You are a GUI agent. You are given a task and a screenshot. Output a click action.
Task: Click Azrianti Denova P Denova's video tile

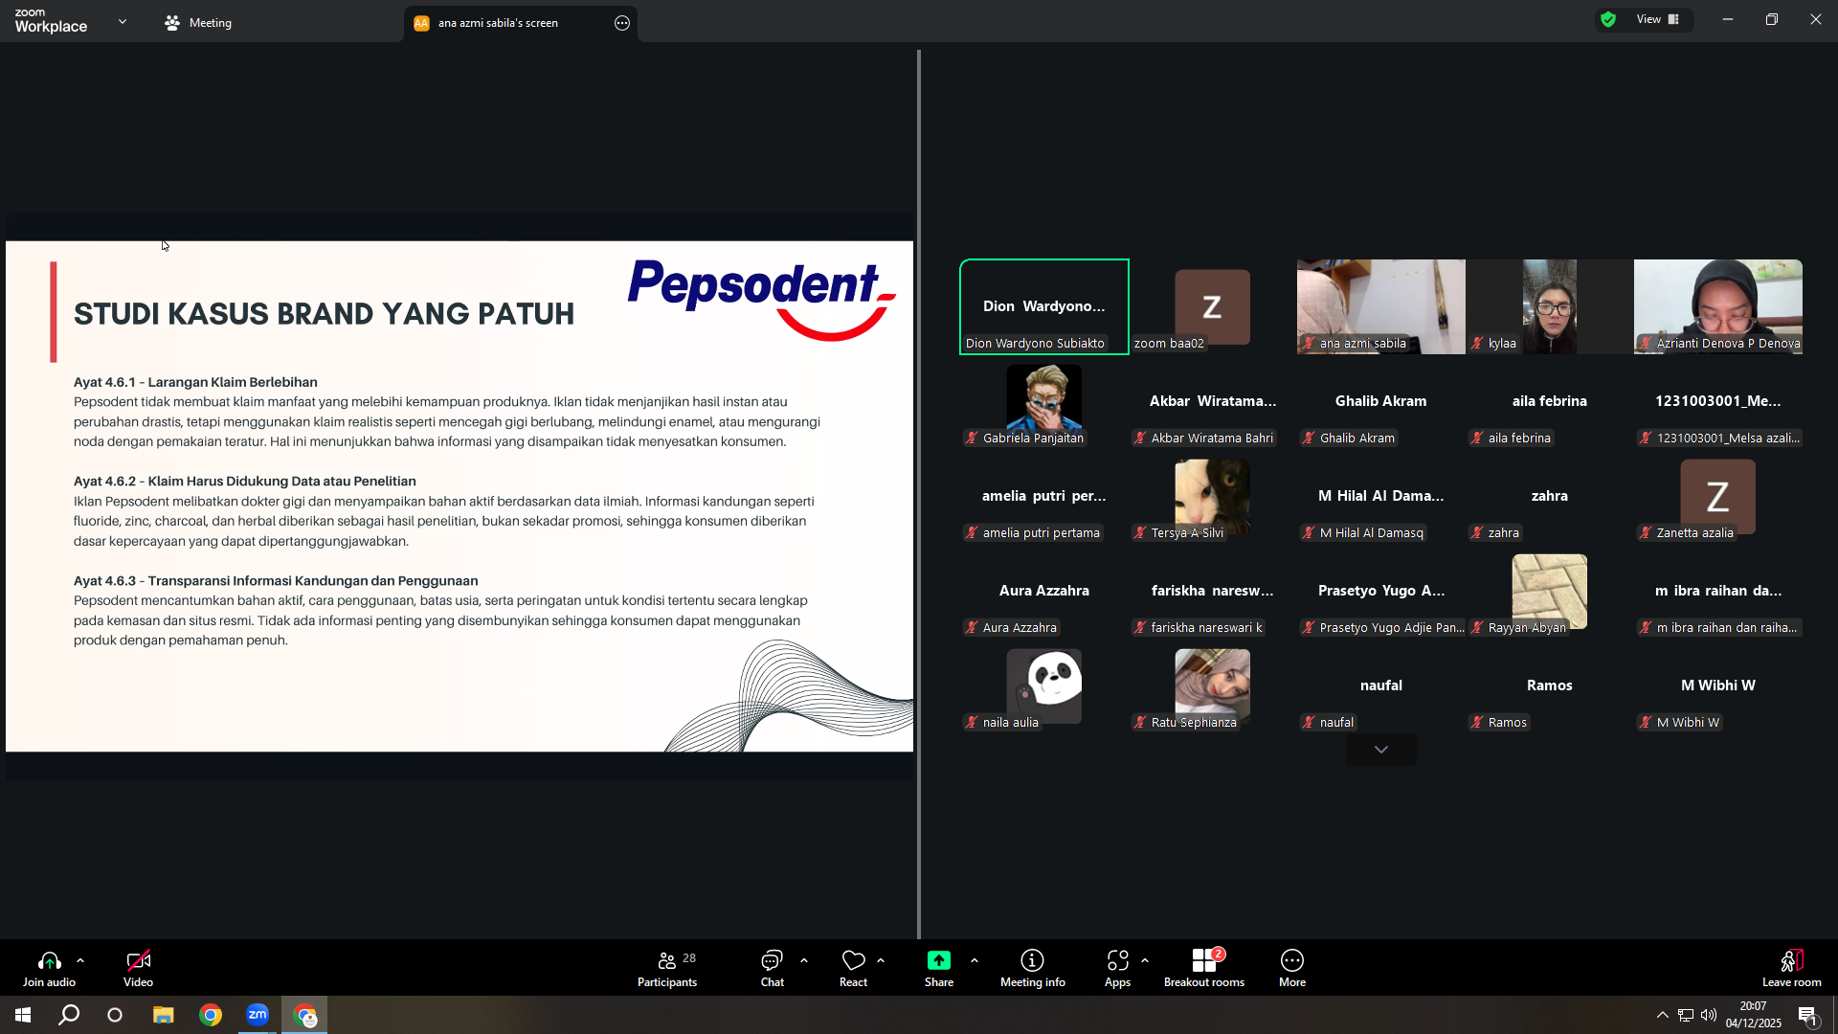1718,306
